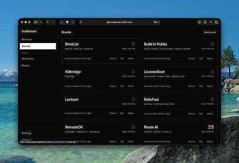Screen dimensions: 239x163
Task: Rescan the BetaList brand
Action: coord(113,59)
